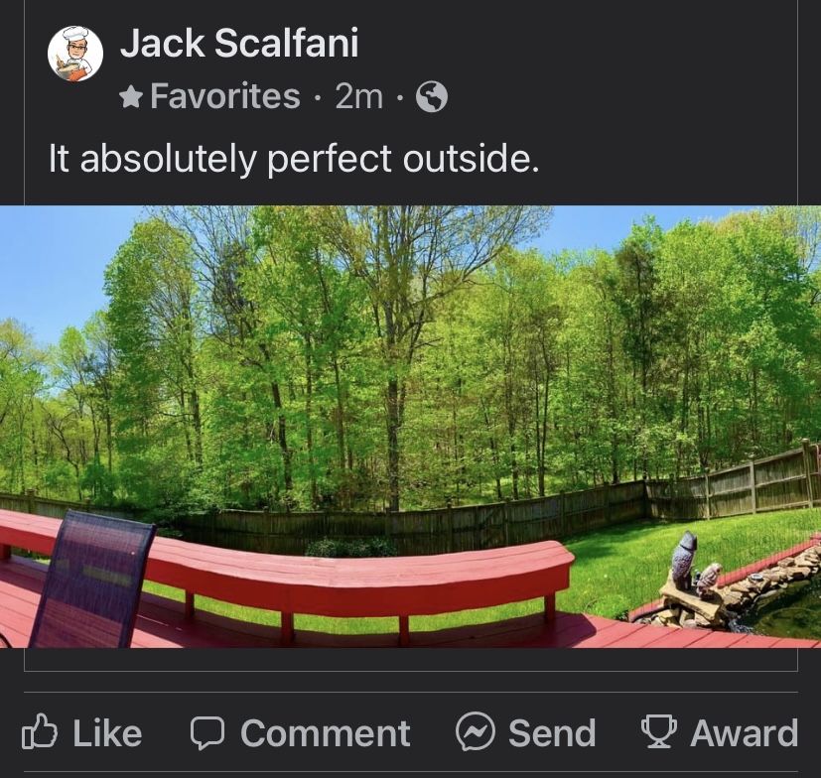Click the Comment button label
The width and height of the screenshot is (821, 778).
click(326, 733)
